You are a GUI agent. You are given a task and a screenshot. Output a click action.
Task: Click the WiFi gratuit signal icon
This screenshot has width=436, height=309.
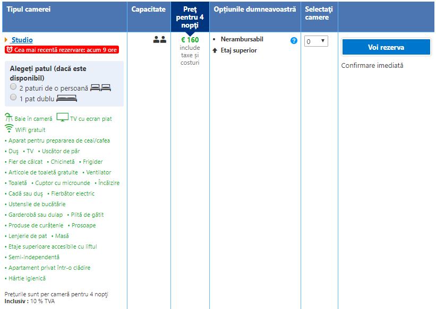[8, 129]
